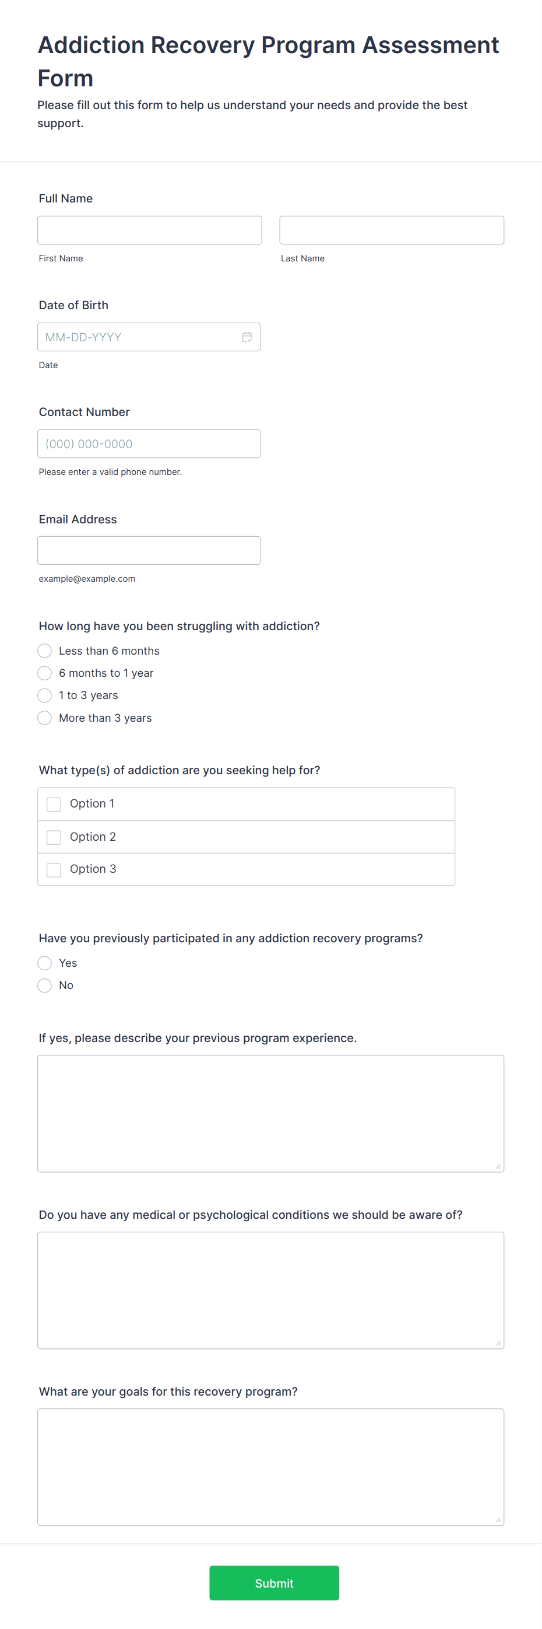Select No for previous recovery programs
The image size is (542, 1629).
(x=44, y=985)
